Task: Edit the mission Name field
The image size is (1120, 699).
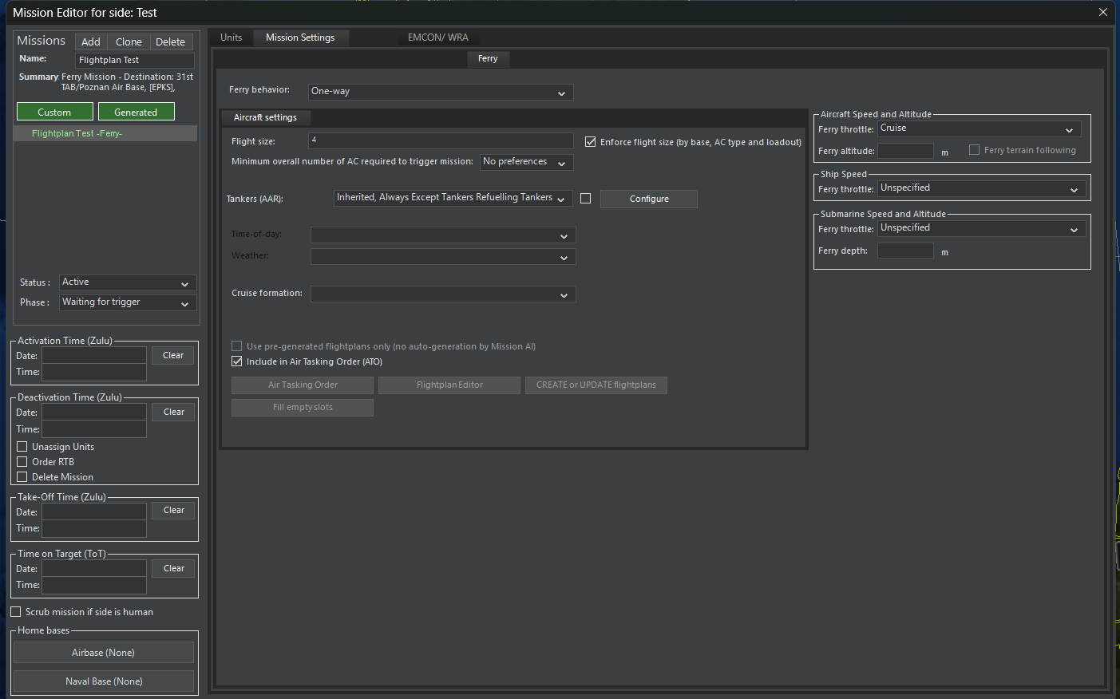Action: (135, 60)
